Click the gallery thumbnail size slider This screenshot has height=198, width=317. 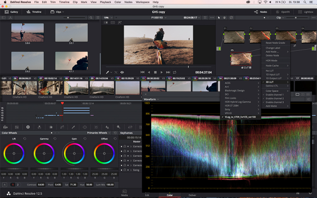coord(68,18)
